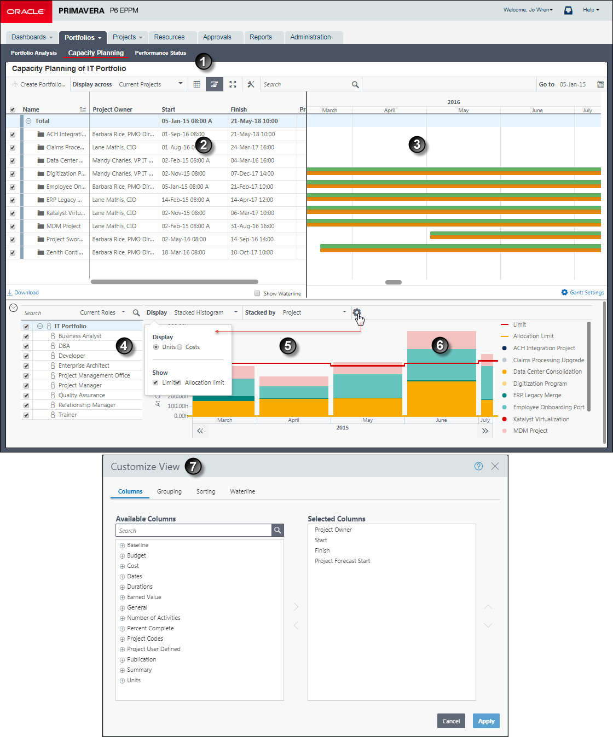Click the move up arrow for selected columns
This screenshot has height=737, width=613.
(x=488, y=607)
